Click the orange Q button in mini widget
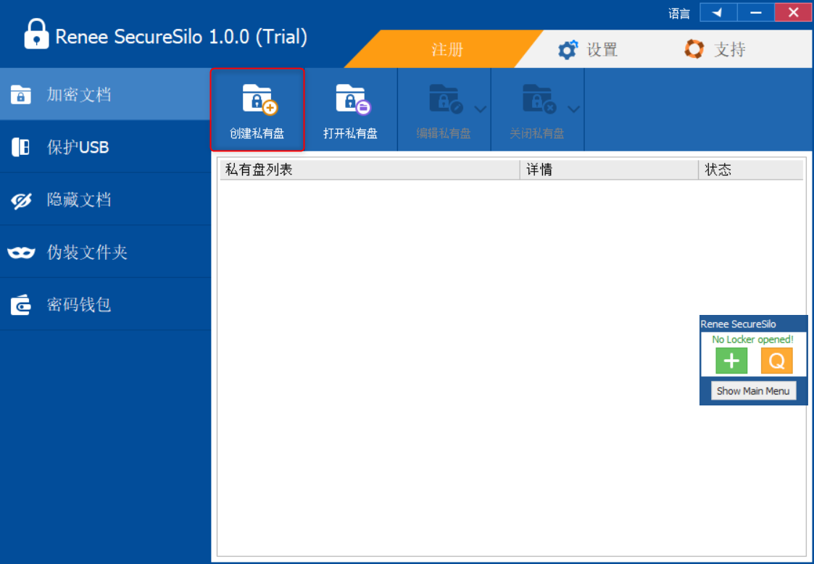Screen dimensions: 814x564 tap(776, 361)
